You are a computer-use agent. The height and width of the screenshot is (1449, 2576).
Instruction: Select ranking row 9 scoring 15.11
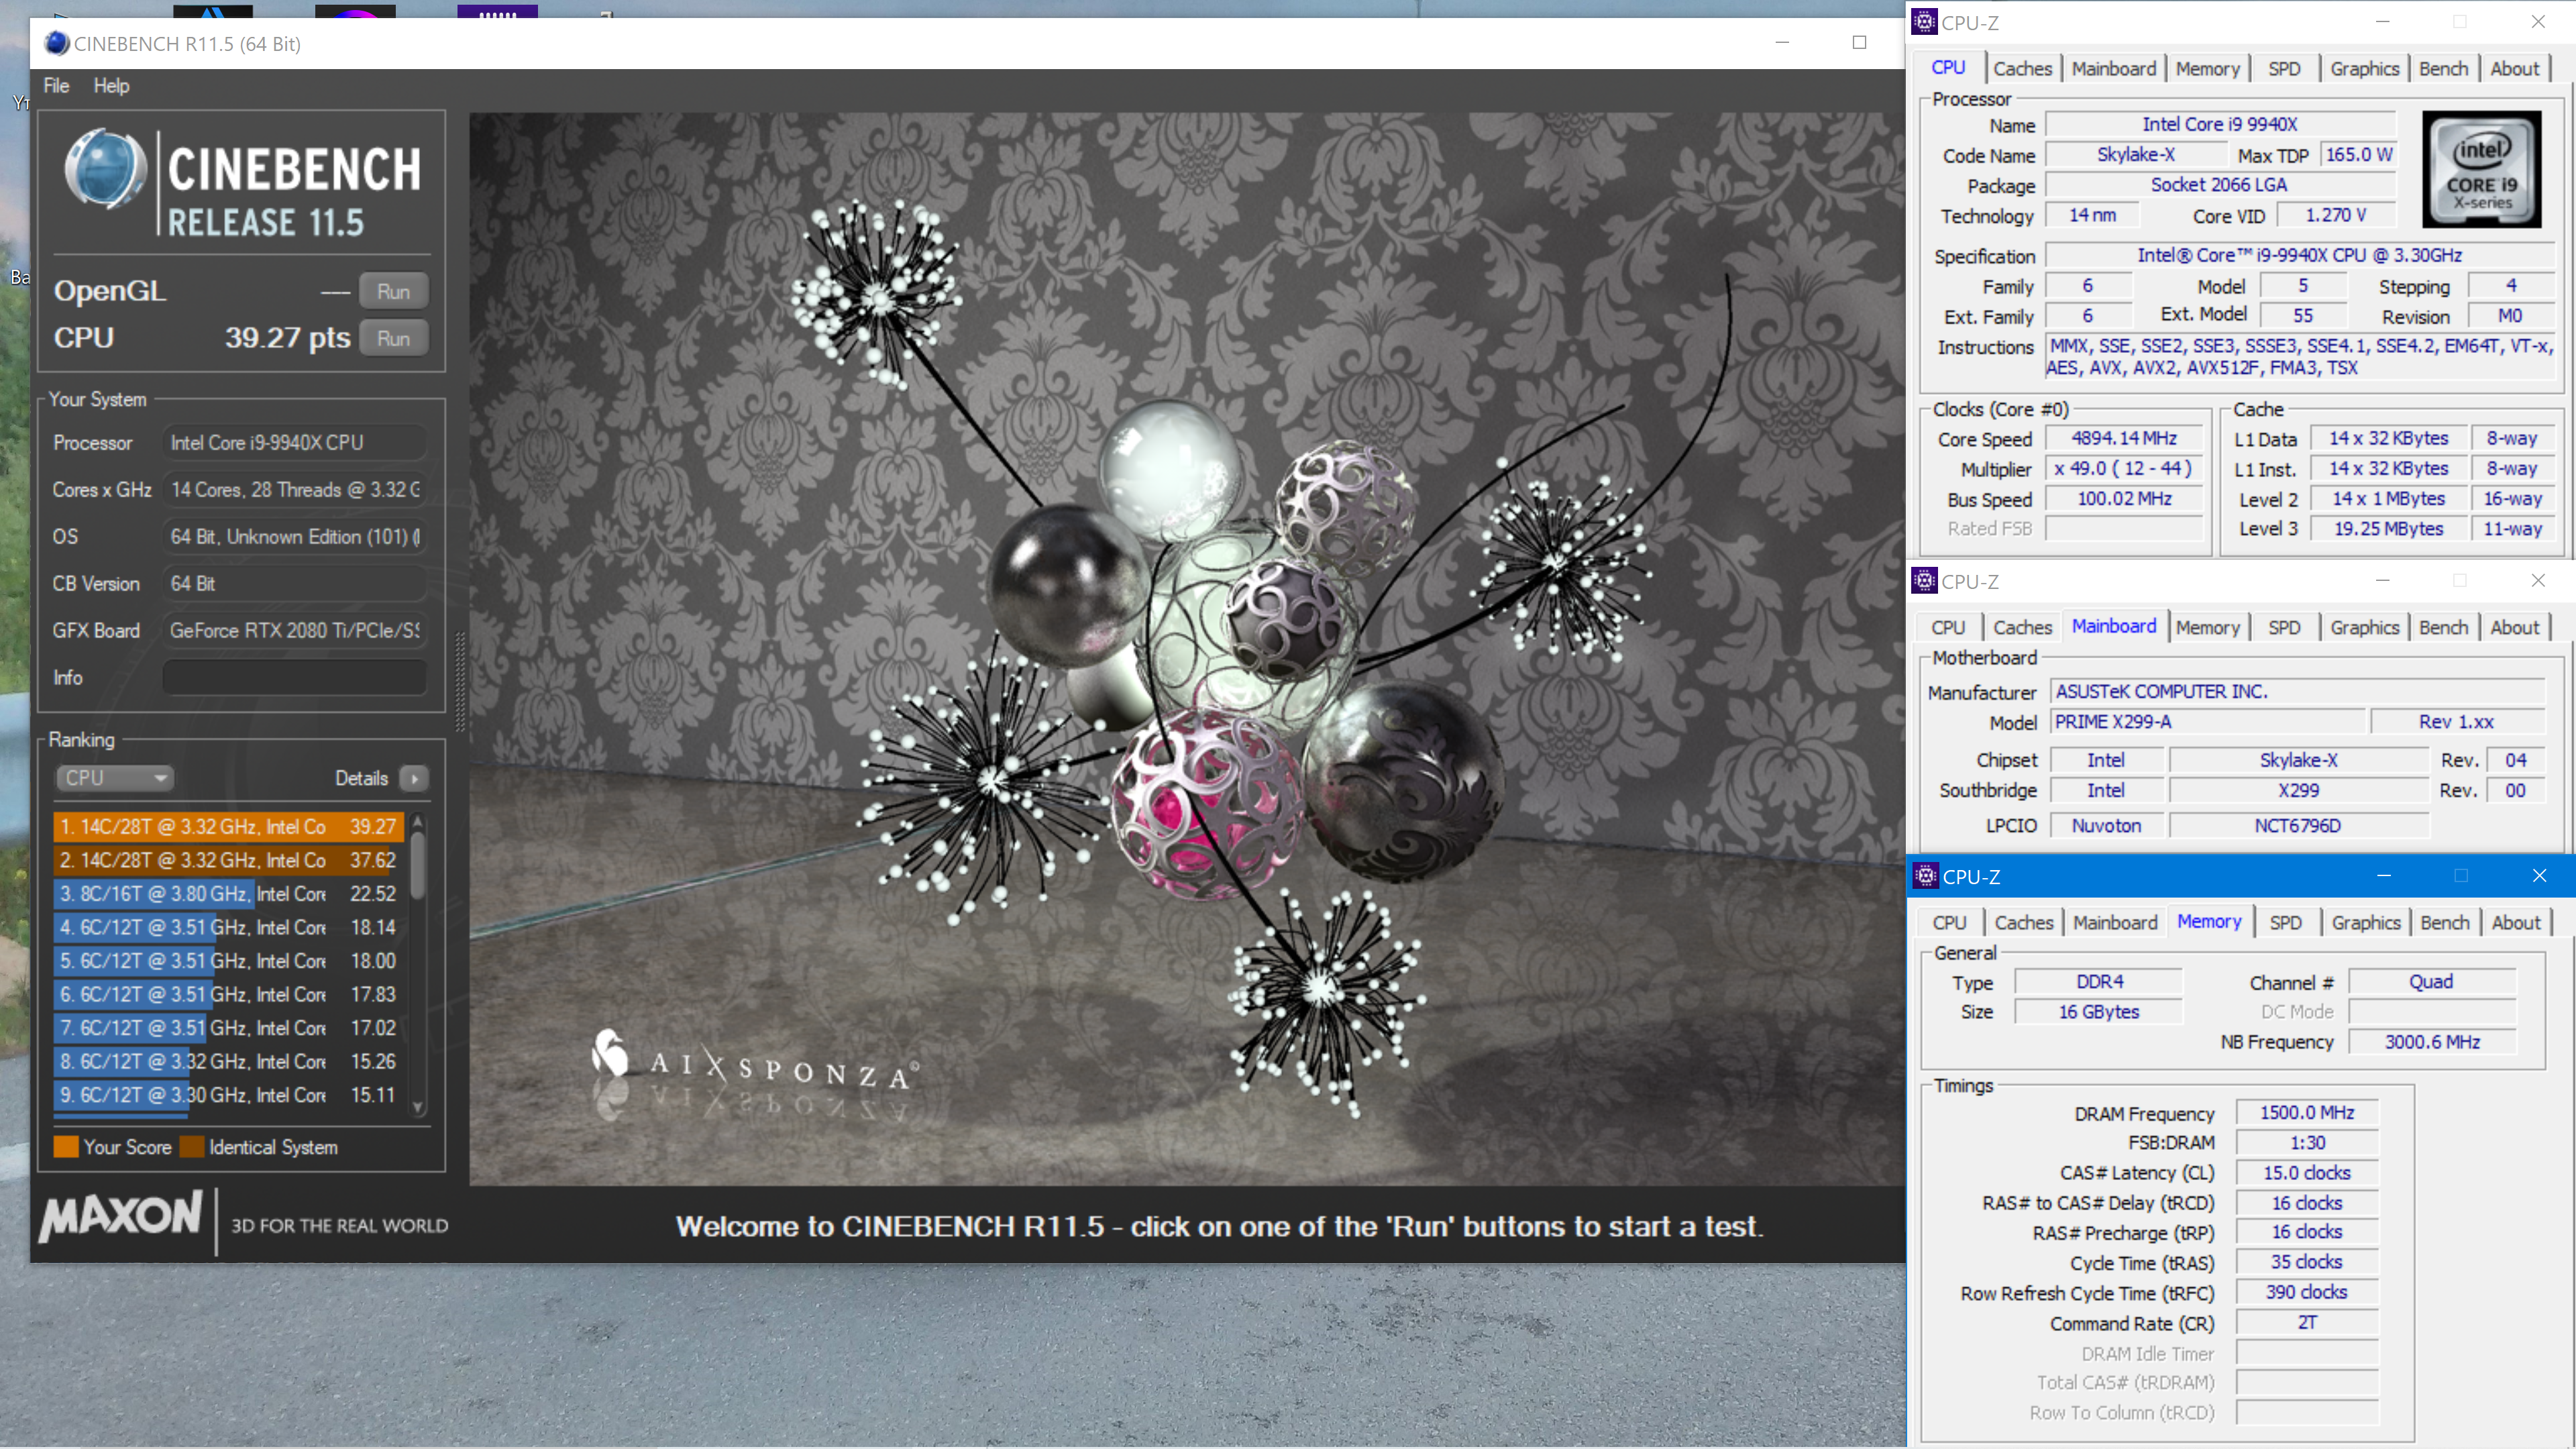coord(229,1094)
